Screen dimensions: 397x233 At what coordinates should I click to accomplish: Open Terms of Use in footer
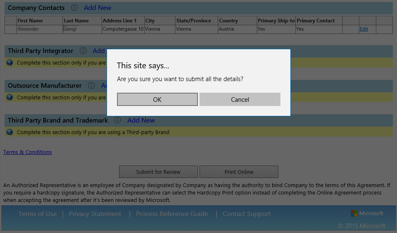click(x=37, y=214)
